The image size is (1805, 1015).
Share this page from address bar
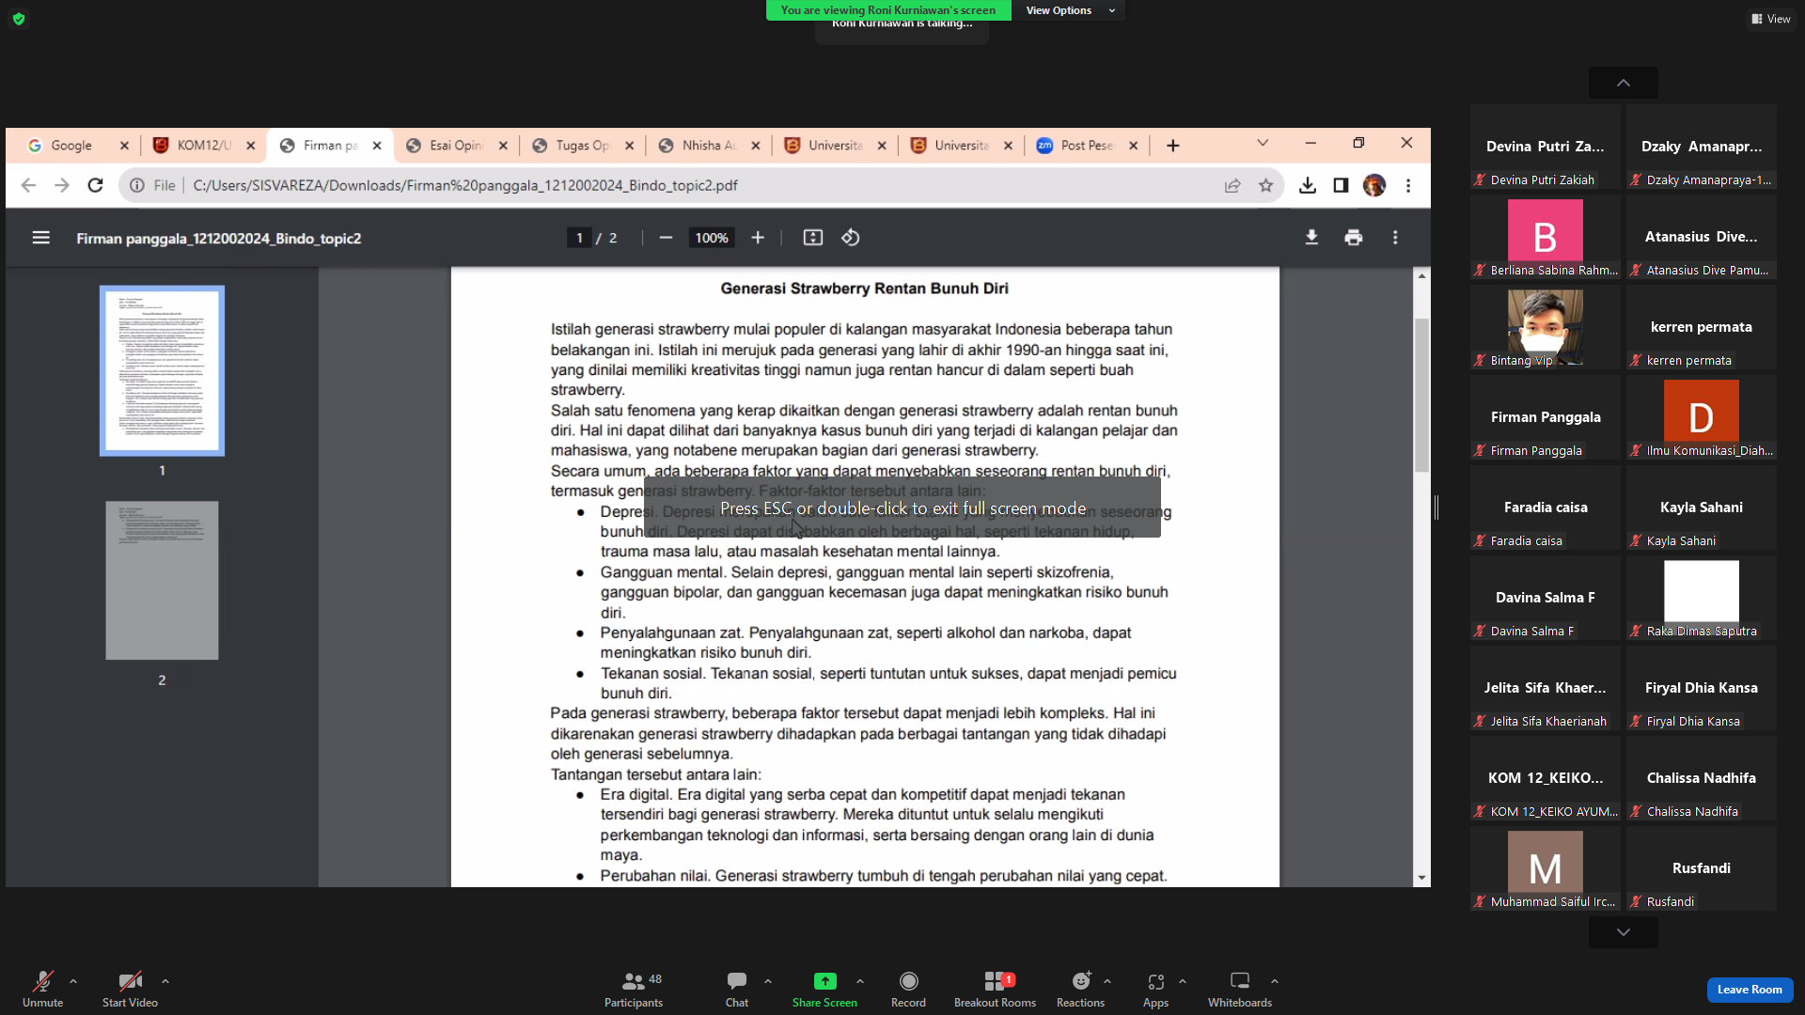tap(1232, 185)
